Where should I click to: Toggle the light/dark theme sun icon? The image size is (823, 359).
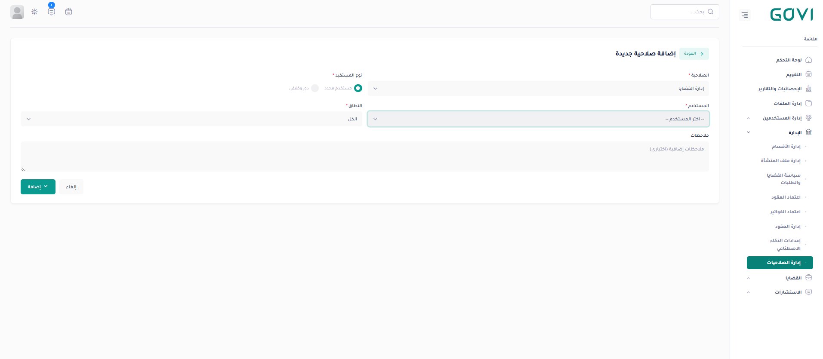[34, 12]
